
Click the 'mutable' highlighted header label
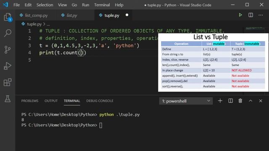tap(219, 44)
